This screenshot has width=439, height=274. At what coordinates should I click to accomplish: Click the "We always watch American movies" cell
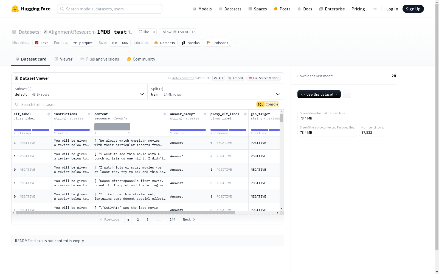point(130,143)
